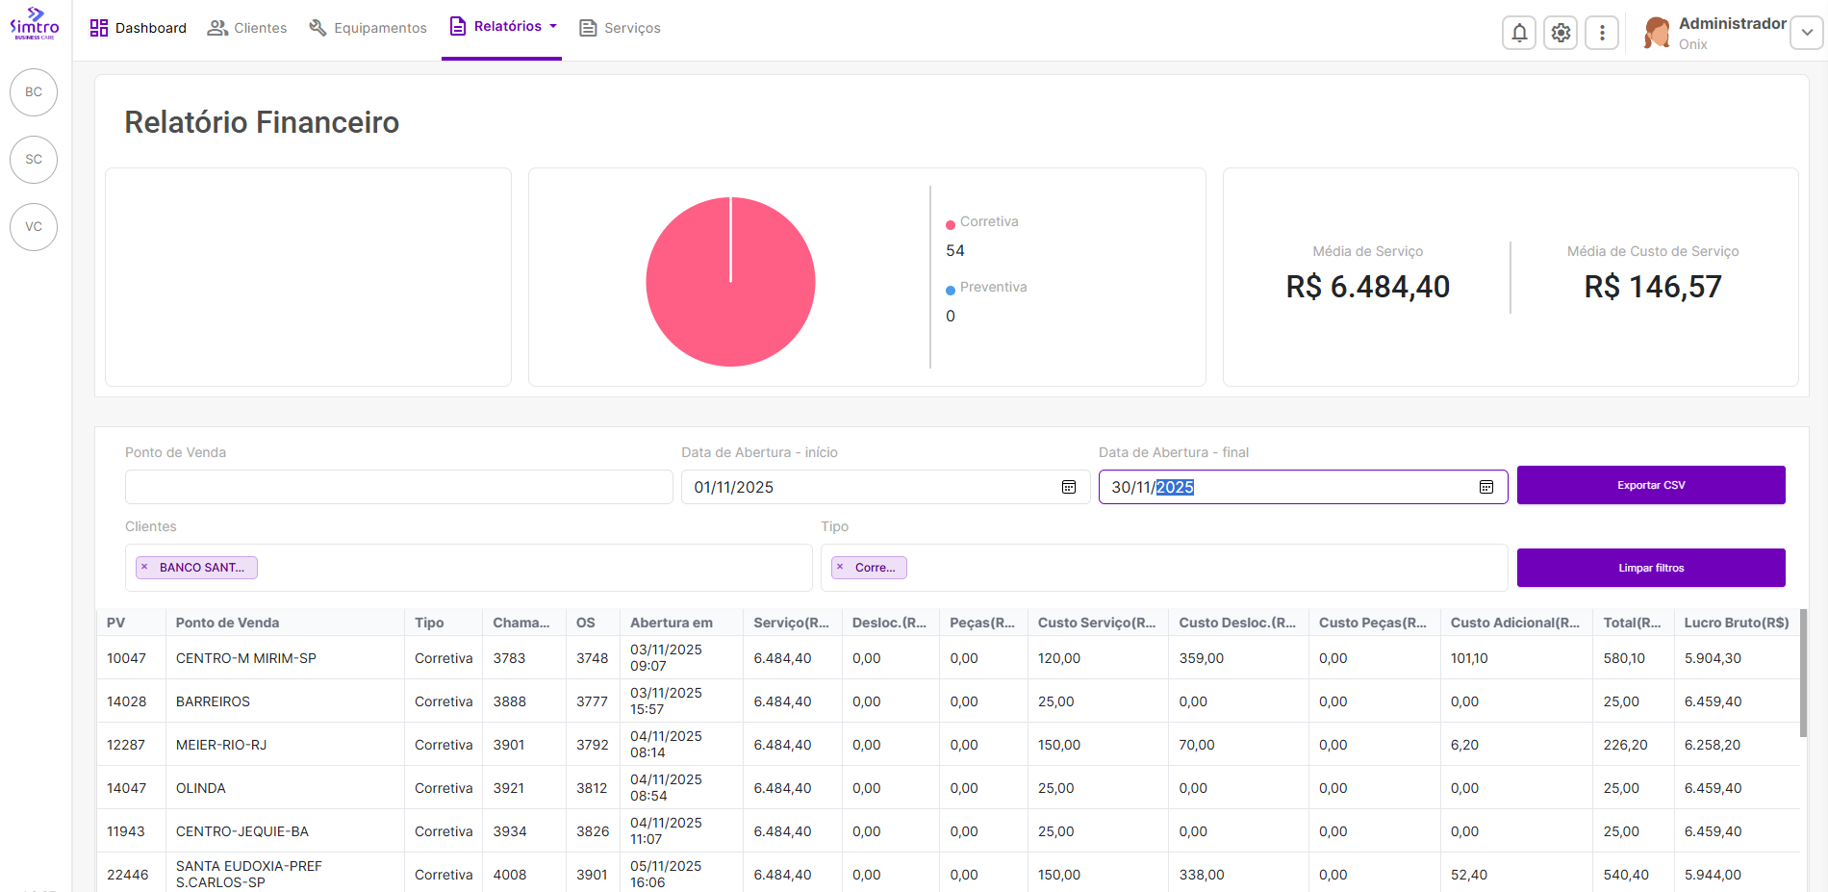Open calendar picker for start date

[1068, 487]
